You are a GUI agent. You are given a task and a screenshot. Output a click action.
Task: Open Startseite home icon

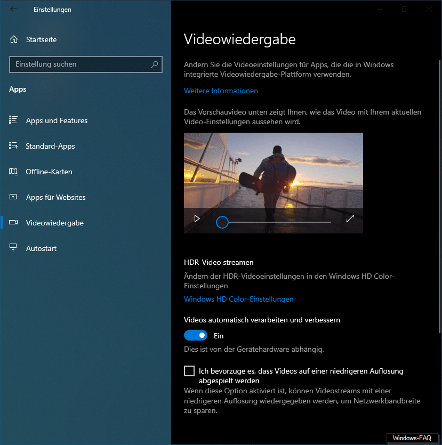[14, 39]
